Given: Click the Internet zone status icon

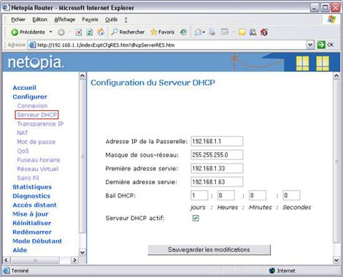Looking at the screenshot, I should [x=271, y=270].
